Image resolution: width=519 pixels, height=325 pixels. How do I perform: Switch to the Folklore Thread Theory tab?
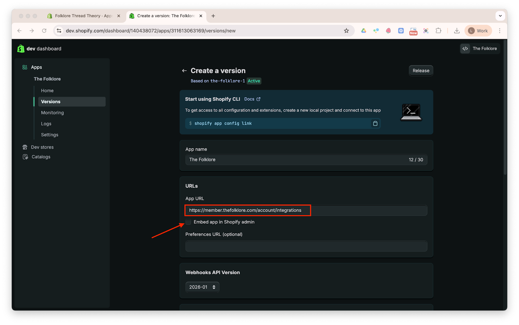(83, 16)
